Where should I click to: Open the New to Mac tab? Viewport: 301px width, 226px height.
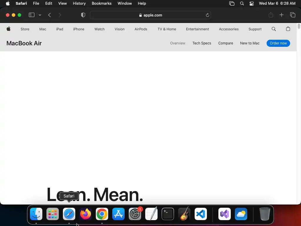tap(250, 43)
